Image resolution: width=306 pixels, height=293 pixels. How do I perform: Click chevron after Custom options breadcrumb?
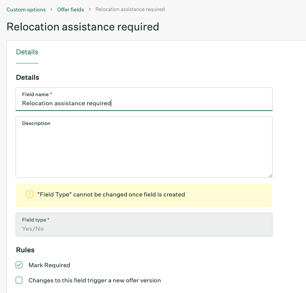point(51,10)
